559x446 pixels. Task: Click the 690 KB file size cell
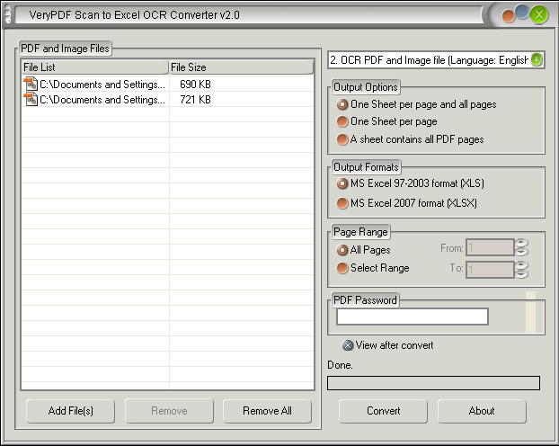(195, 85)
